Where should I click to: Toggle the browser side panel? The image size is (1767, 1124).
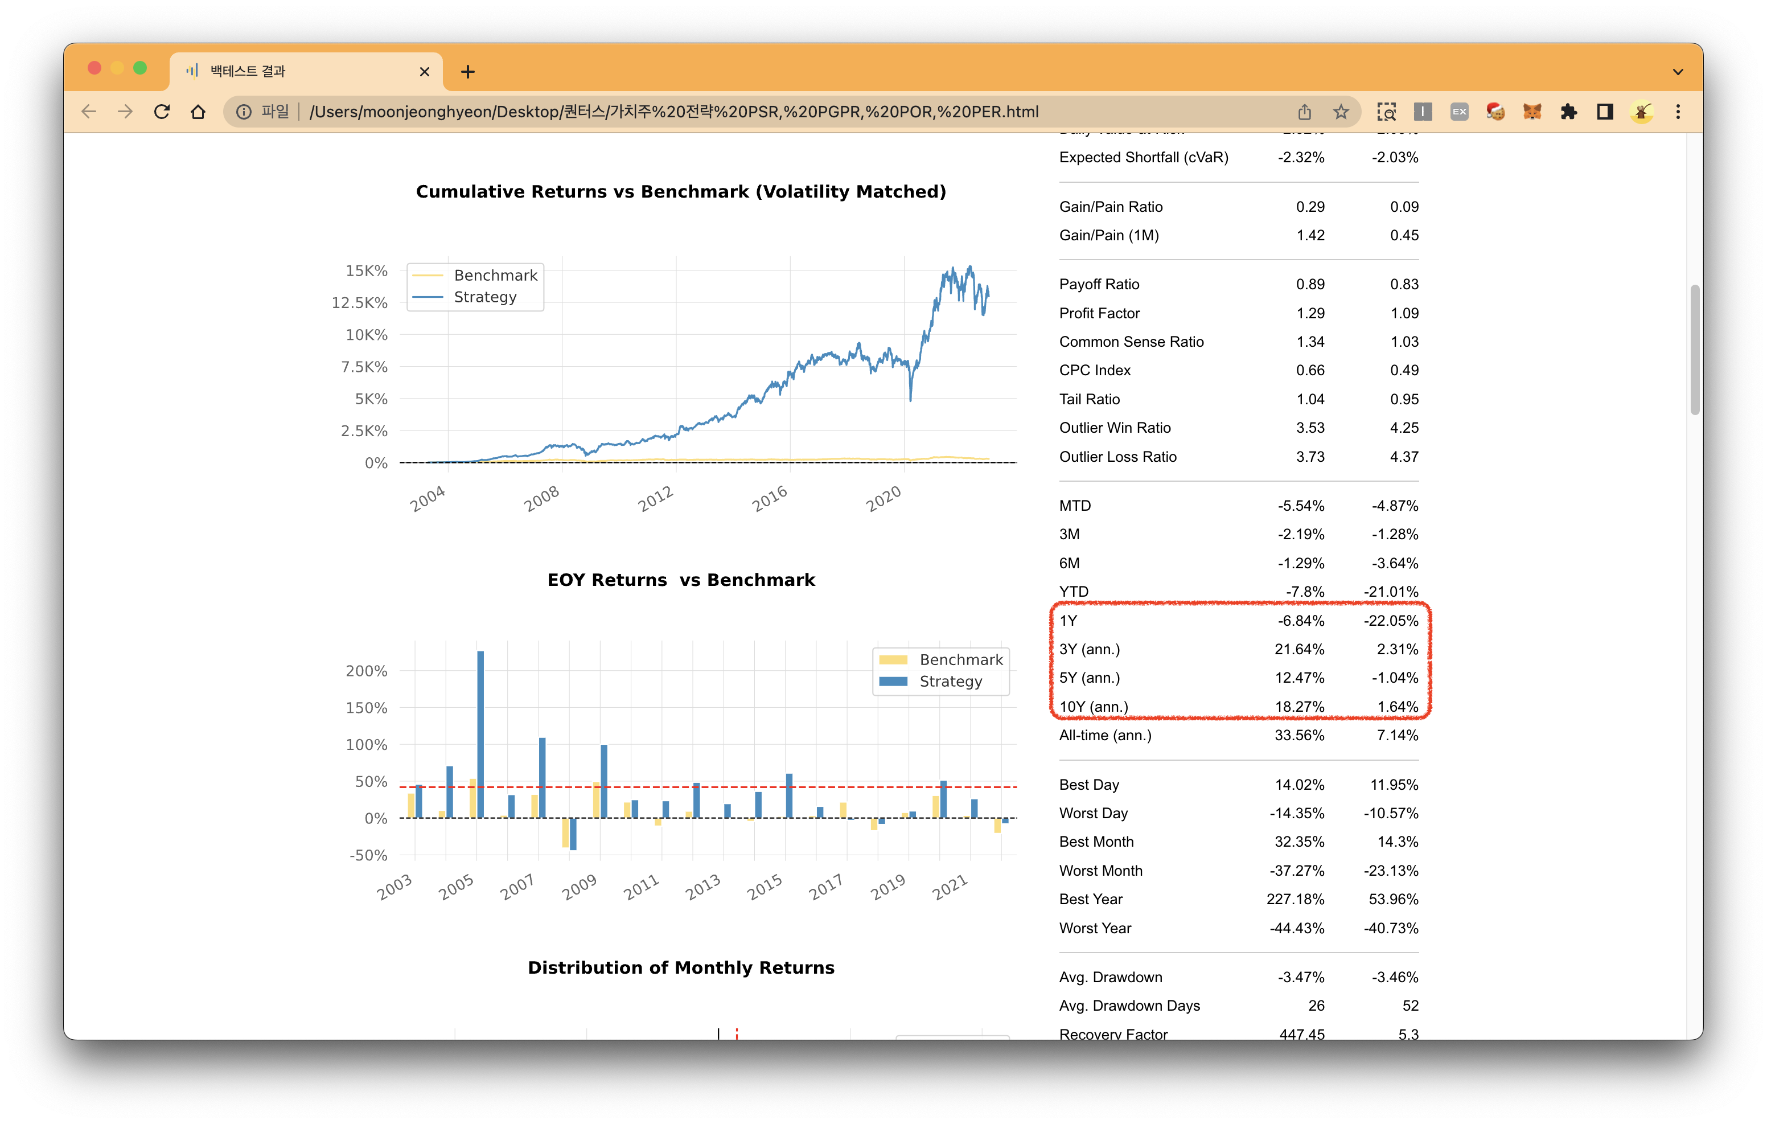(x=1605, y=112)
